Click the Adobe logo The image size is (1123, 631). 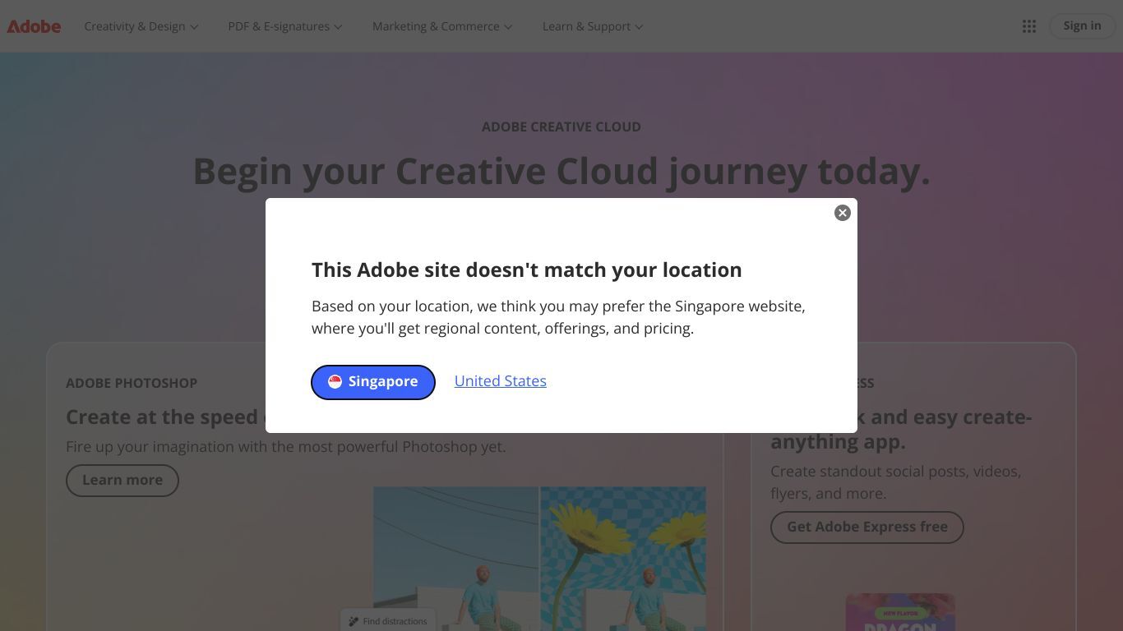34,26
